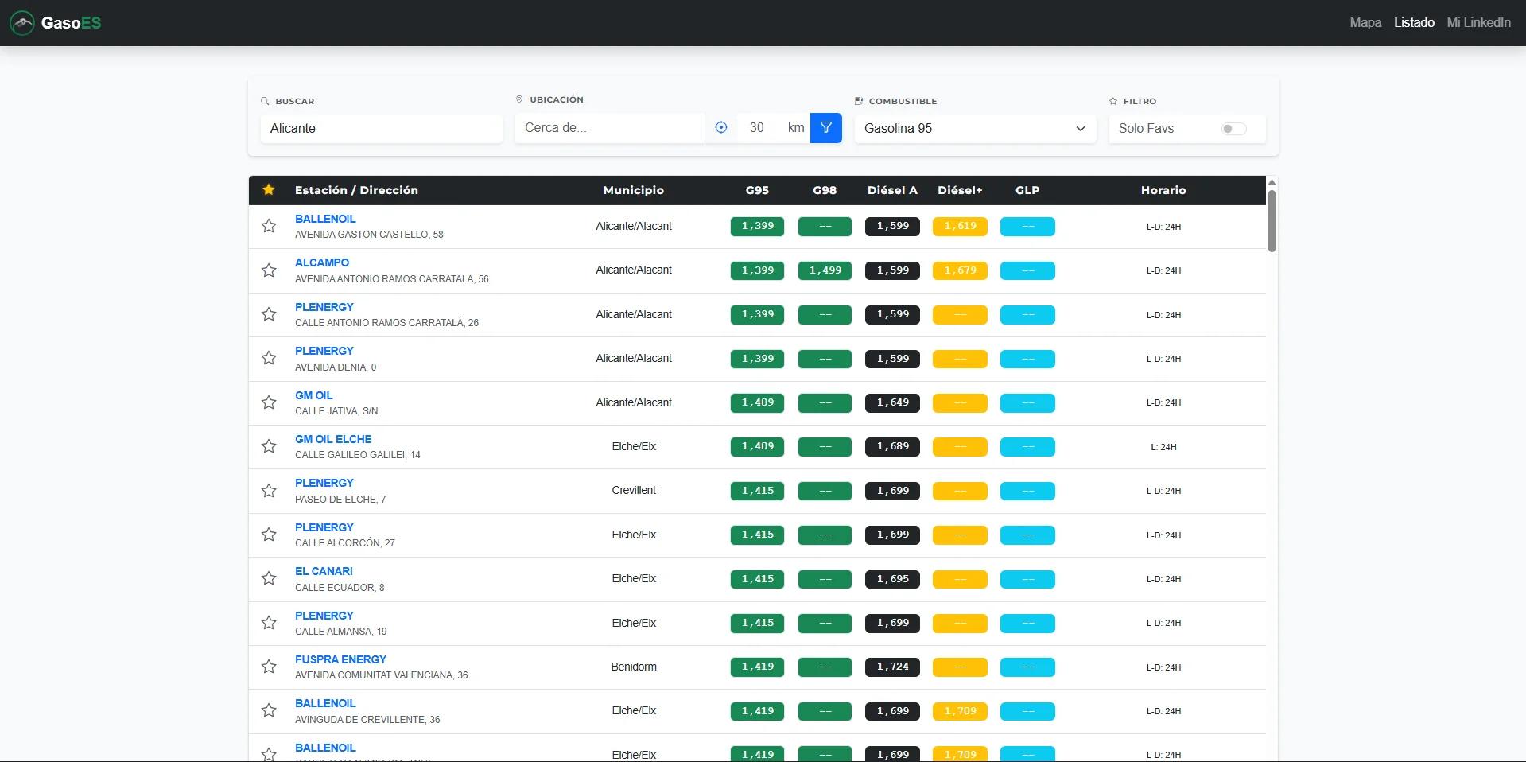This screenshot has width=1526, height=762.
Task: Favorite BALLENOIL Avinguda de Crevillente station
Action: tap(269, 710)
